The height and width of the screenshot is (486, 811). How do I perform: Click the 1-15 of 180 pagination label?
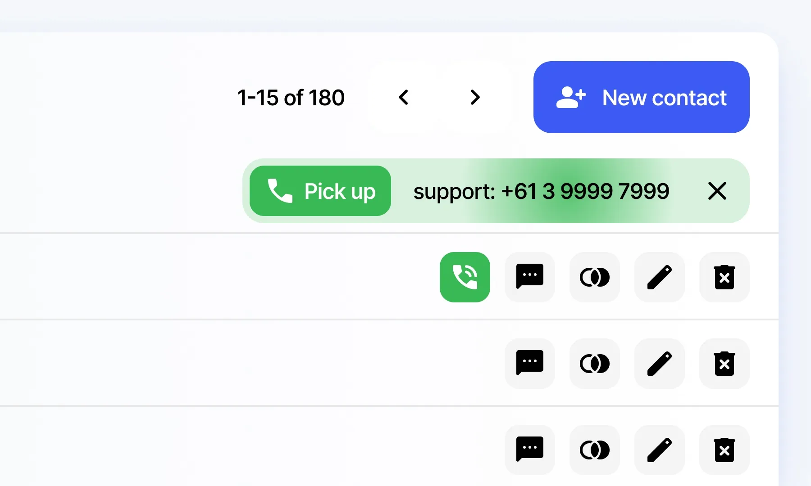(291, 98)
